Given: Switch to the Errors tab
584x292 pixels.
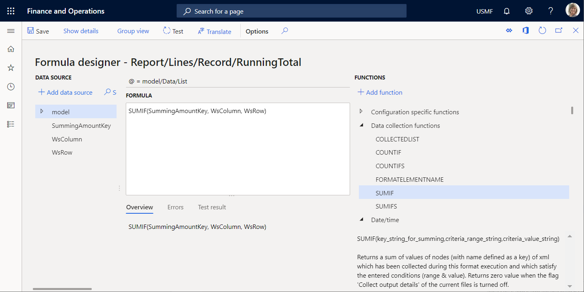Looking at the screenshot, I should [x=175, y=207].
